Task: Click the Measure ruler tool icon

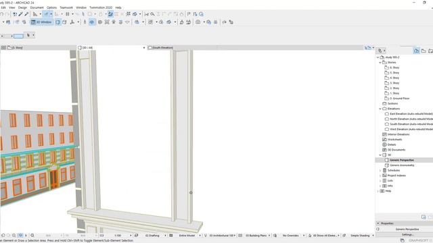Action: pyautogui.click(x=35, y=14)
